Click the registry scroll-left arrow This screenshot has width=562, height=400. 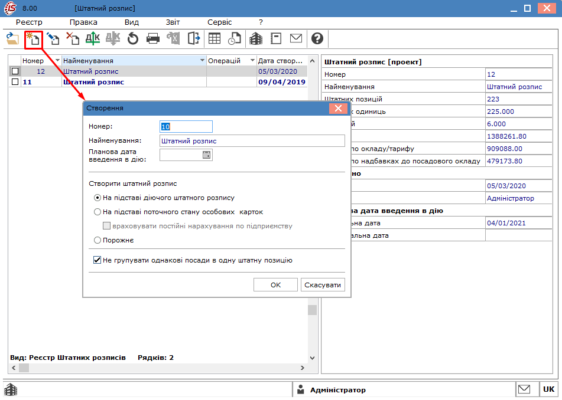(14, 368)
